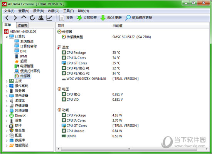This screenshot has width=212, height=154.
Task: Open the 收藏(O) menu
Action: 54,11
